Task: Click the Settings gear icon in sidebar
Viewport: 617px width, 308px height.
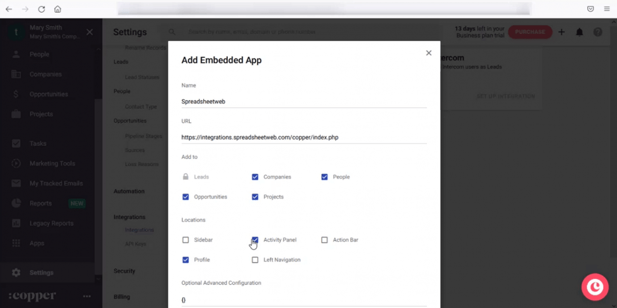Action: pyautogui.click(x=16, y=273)
